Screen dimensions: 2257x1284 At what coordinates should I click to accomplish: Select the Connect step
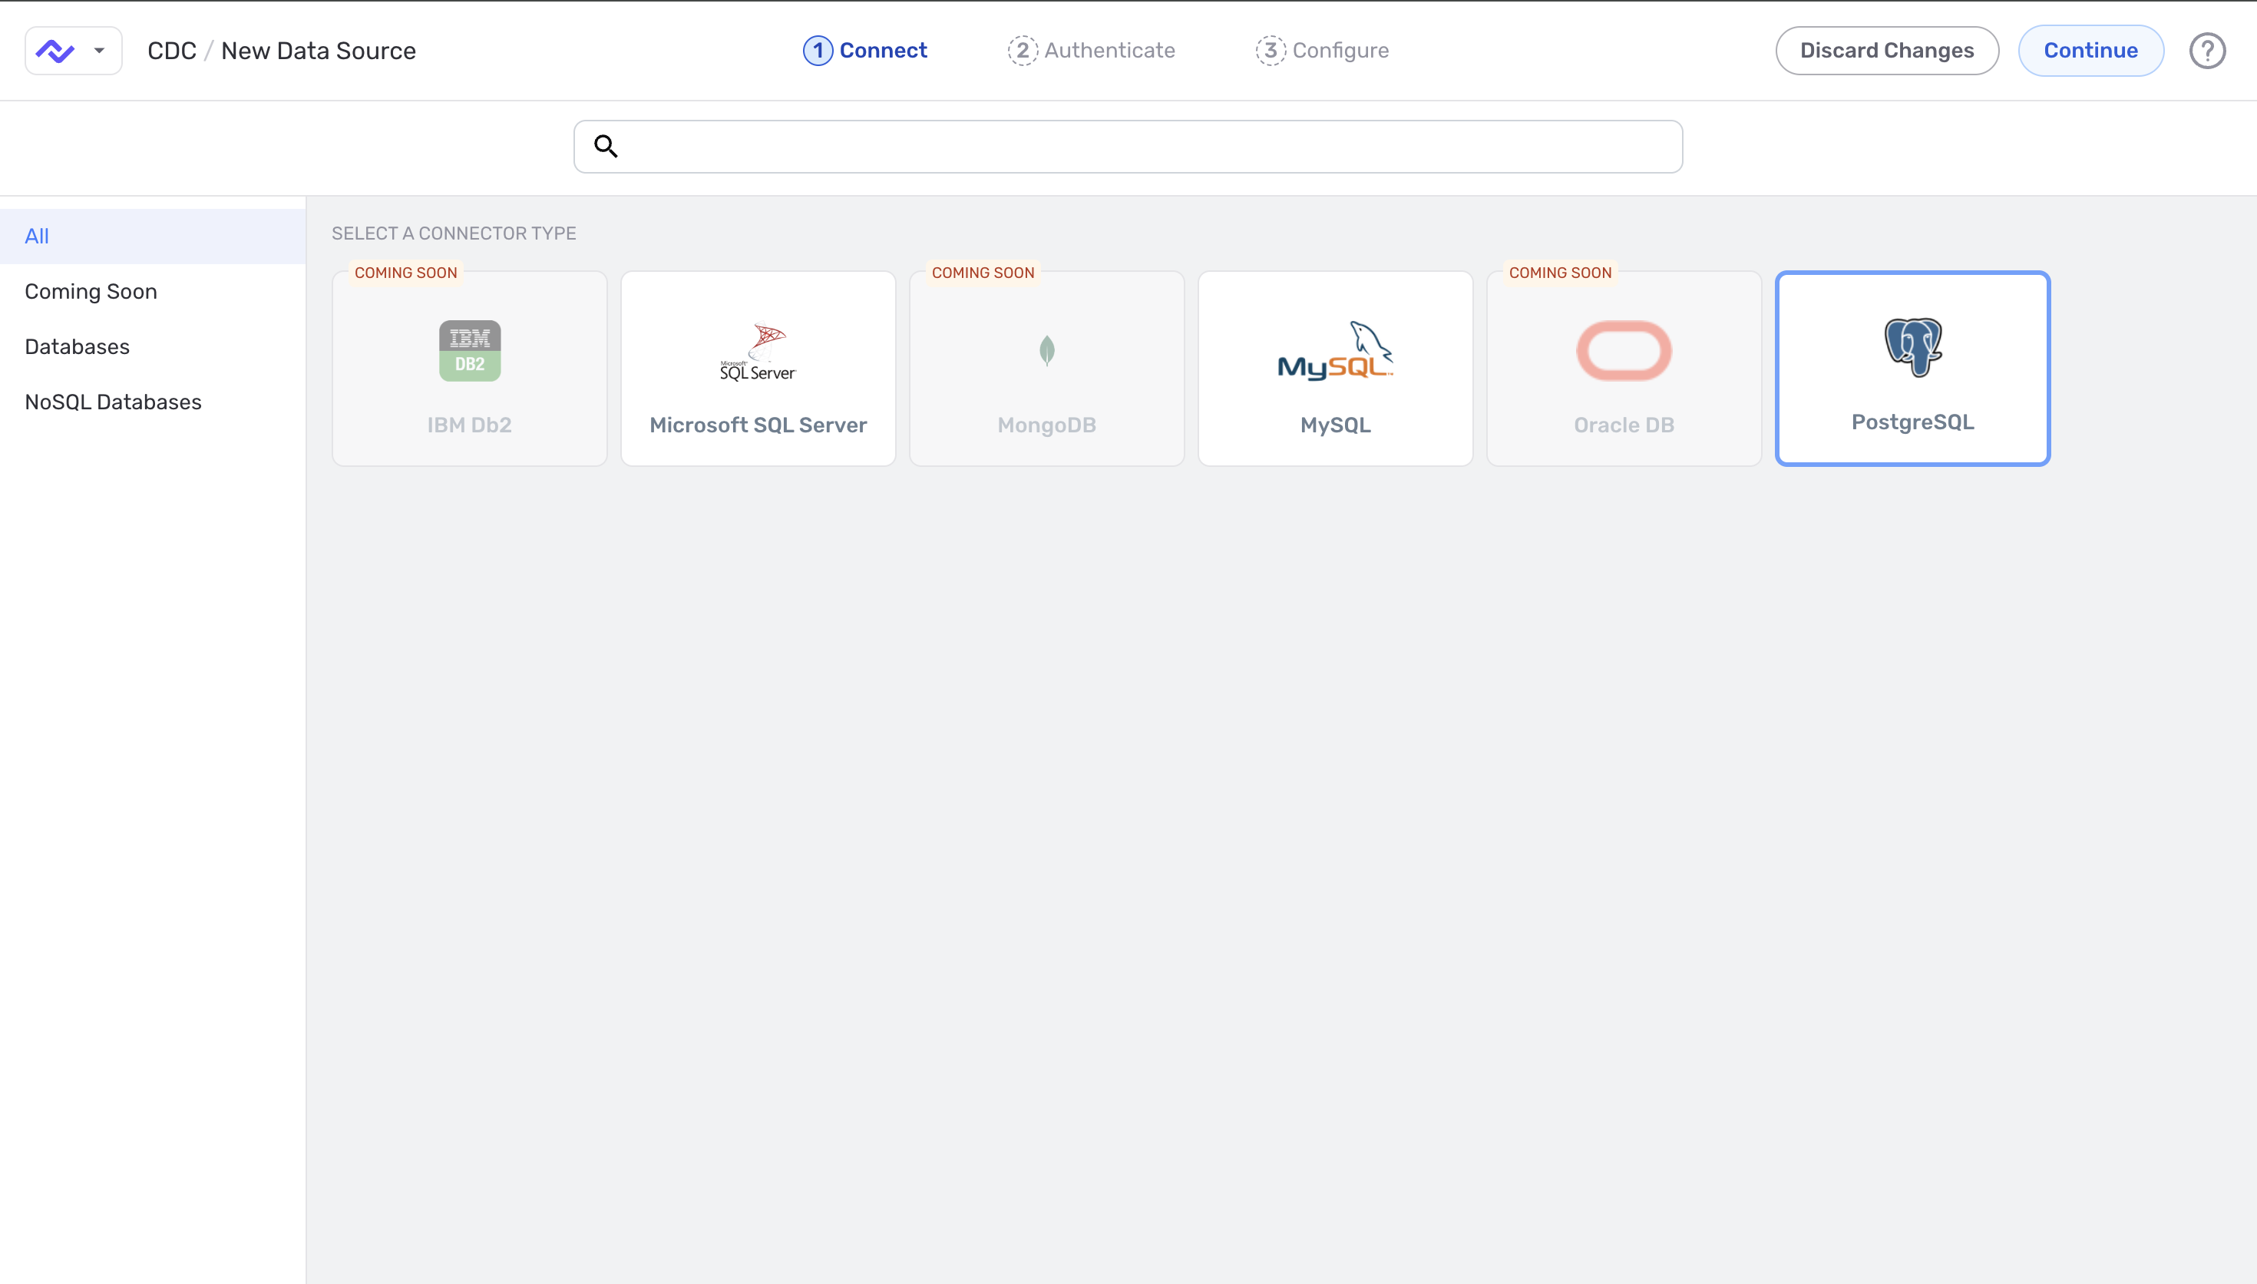pos(864,50)
